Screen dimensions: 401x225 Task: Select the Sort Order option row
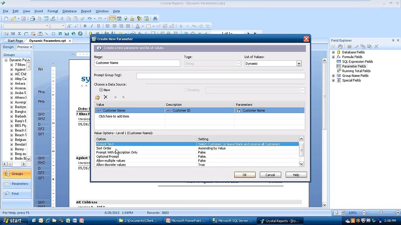click(x=197, y=148)
